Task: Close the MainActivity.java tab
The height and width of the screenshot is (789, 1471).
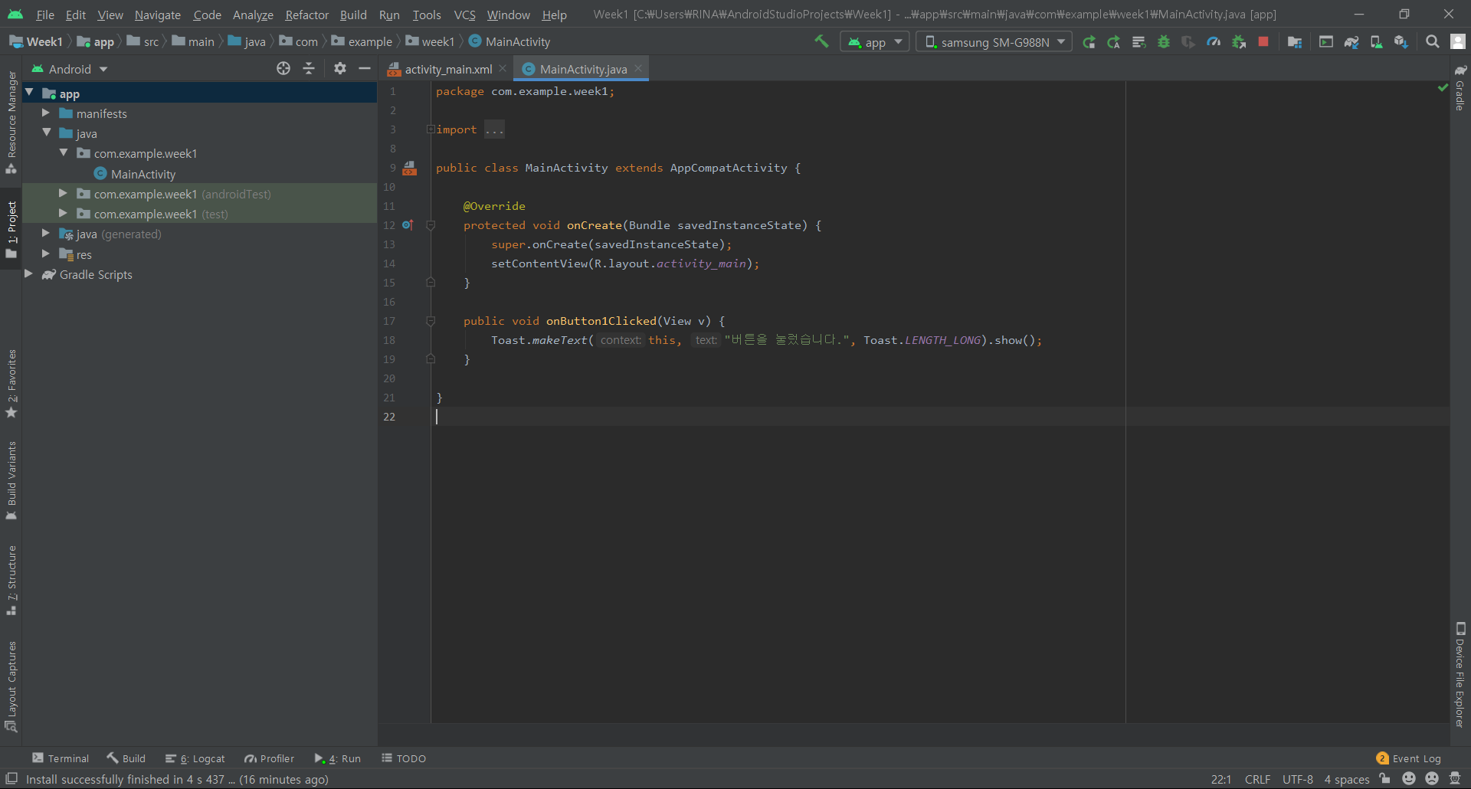Action: 638,68
